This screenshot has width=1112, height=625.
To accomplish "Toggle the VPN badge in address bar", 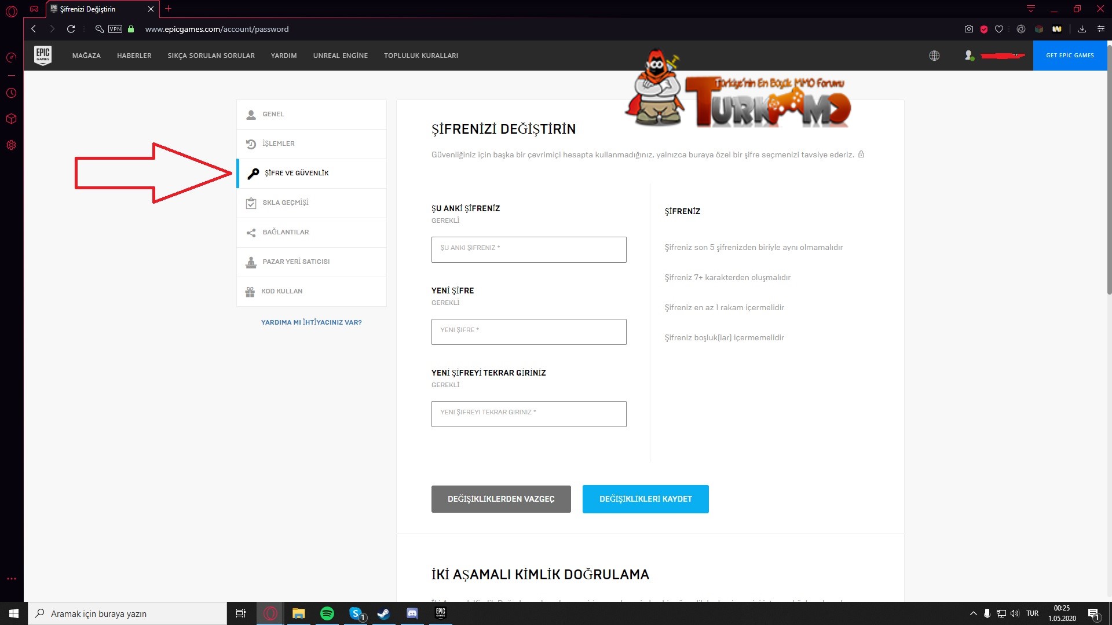I will click(115, 29).
